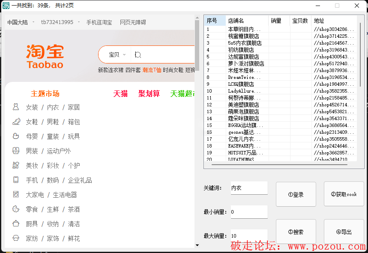The image size is (368, 253).
Task: Click the 四件套 hot search link
Action: tap(133, 70)
